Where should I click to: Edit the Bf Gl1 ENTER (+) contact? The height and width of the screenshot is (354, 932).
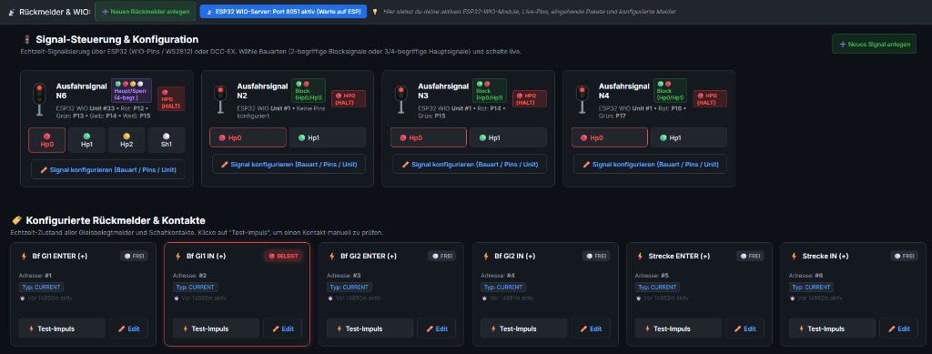pyautogui.click(x=128, y=329)
